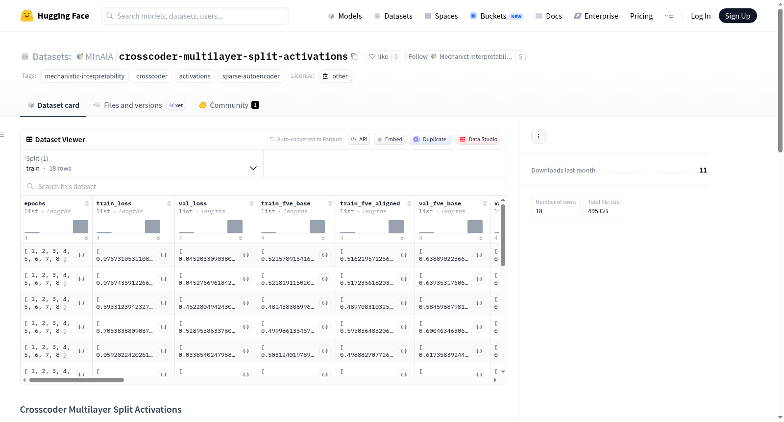The image size is (784, 422).
Task: Expand train_fve_base cell 0.521578915416
Action: pyautogui.click(x=325, y=255)
